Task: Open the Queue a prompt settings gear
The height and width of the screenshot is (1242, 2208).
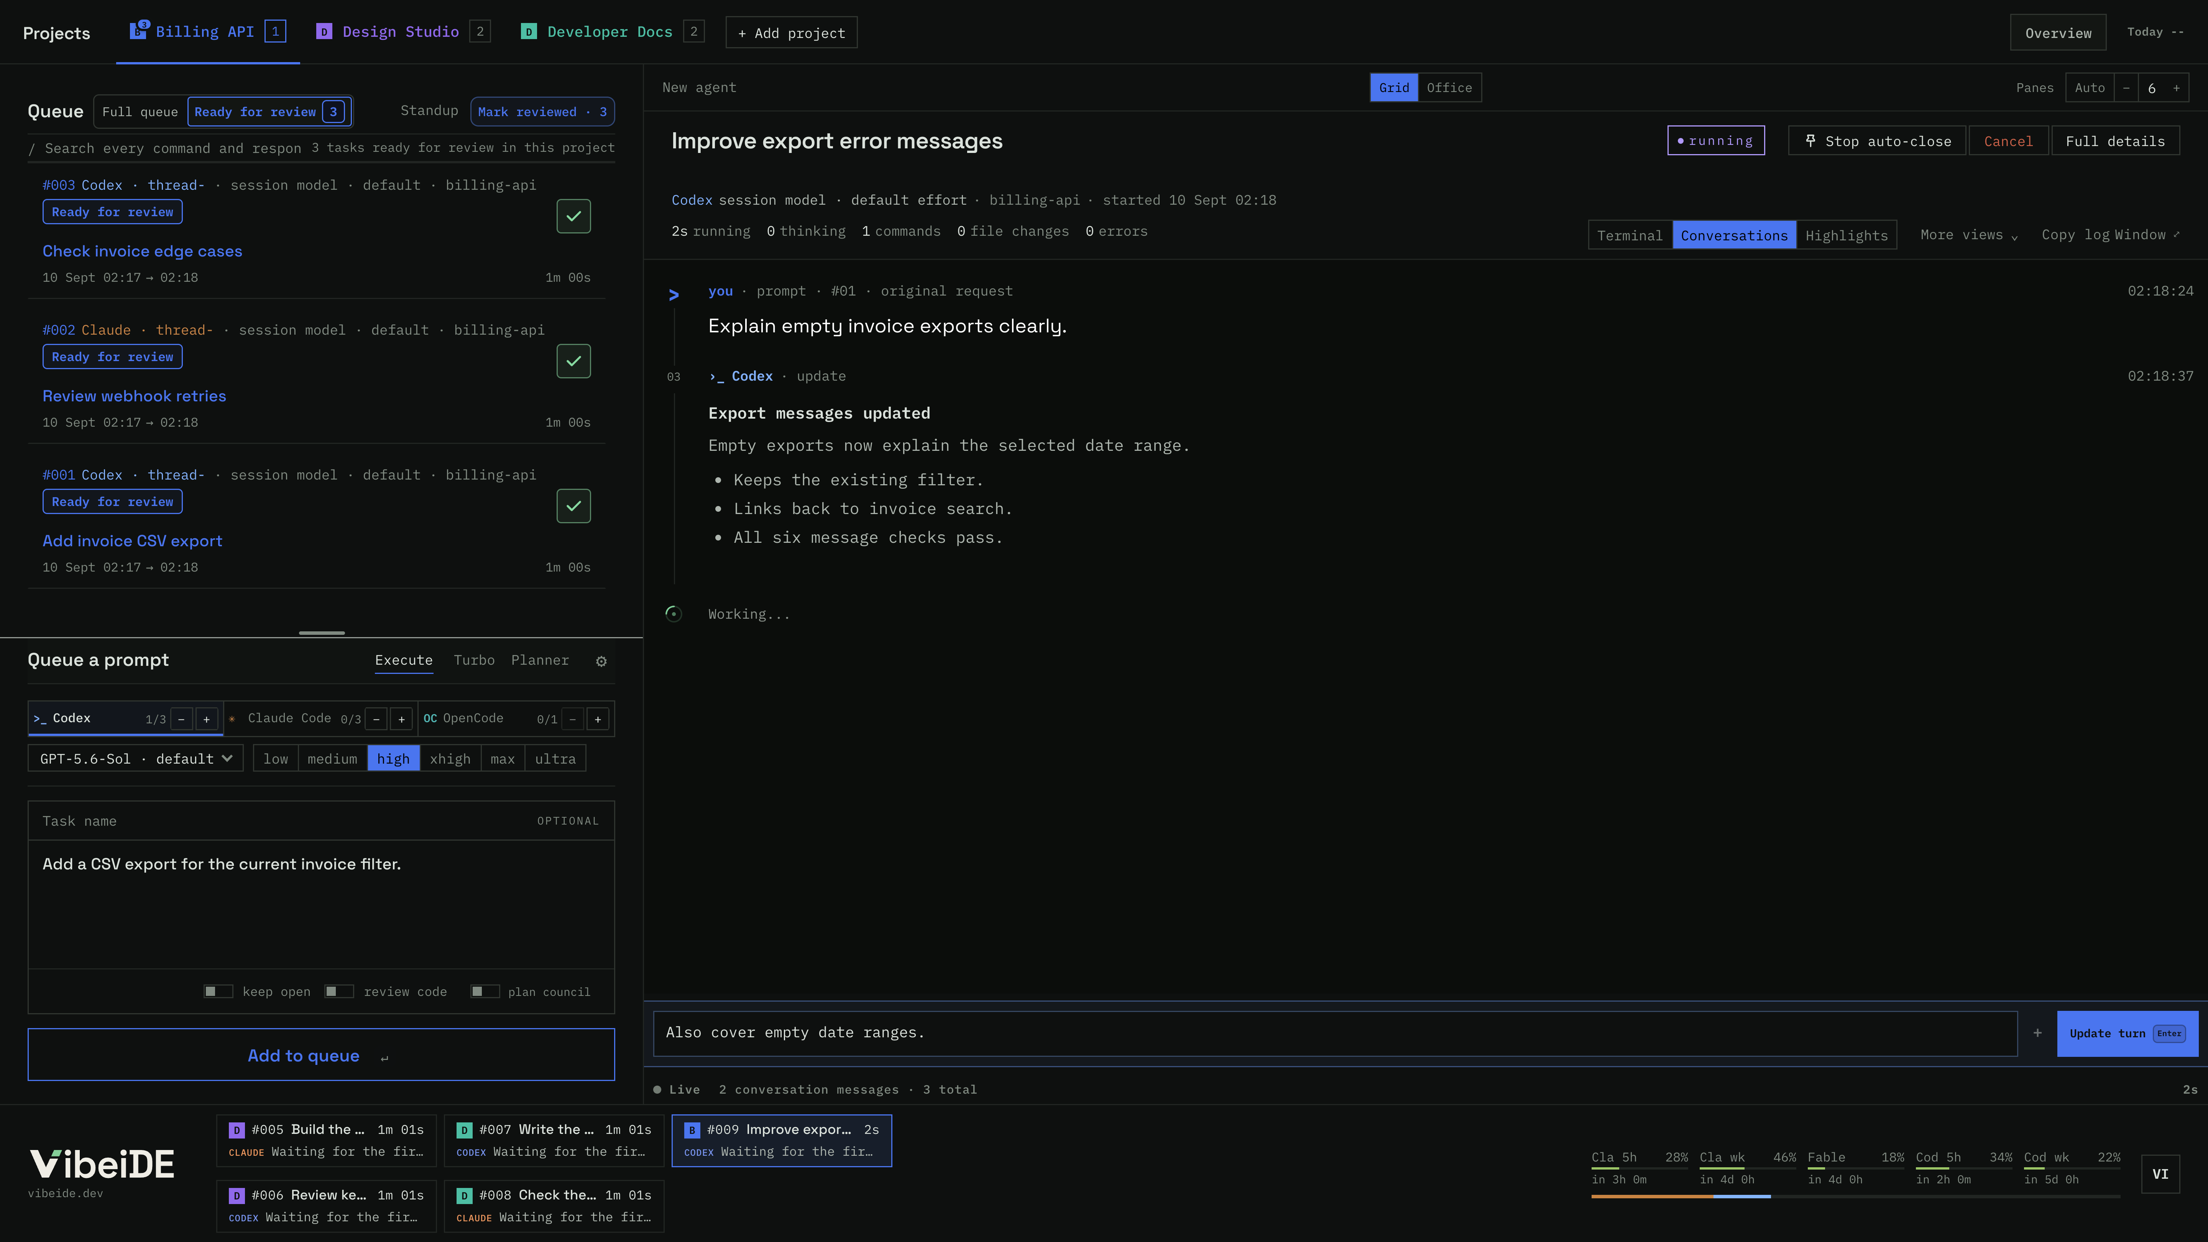Action: tap(601, 661)
